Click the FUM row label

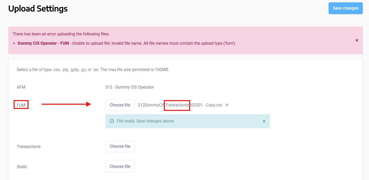[21, 105]
